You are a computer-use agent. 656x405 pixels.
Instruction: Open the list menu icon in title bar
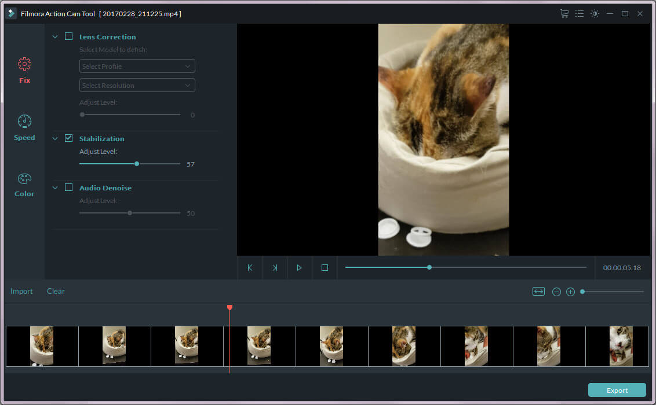click(579, 13)
